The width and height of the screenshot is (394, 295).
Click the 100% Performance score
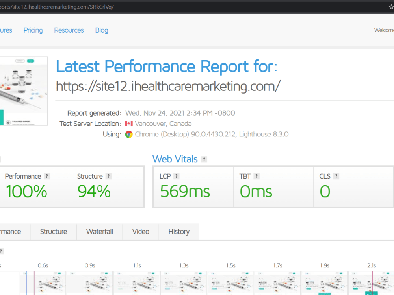pyautogui.click(x=26, y=192)
